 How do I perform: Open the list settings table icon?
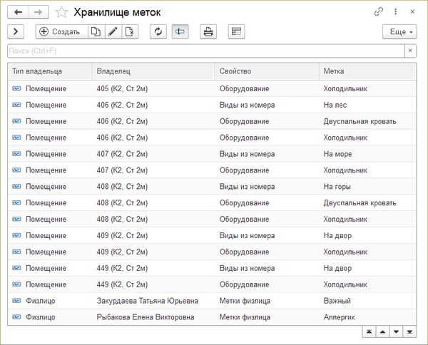[236, 31]
